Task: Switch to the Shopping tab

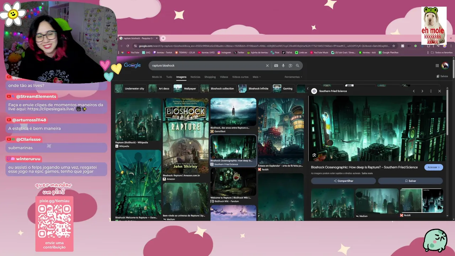Action: pyautogui.click(x=210, y=77)
